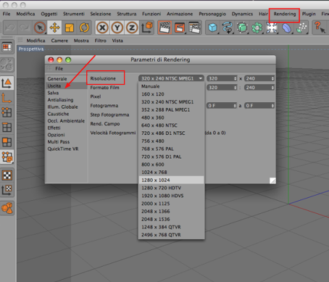Open File menu in Parametri di Rendering

point(59,69)
